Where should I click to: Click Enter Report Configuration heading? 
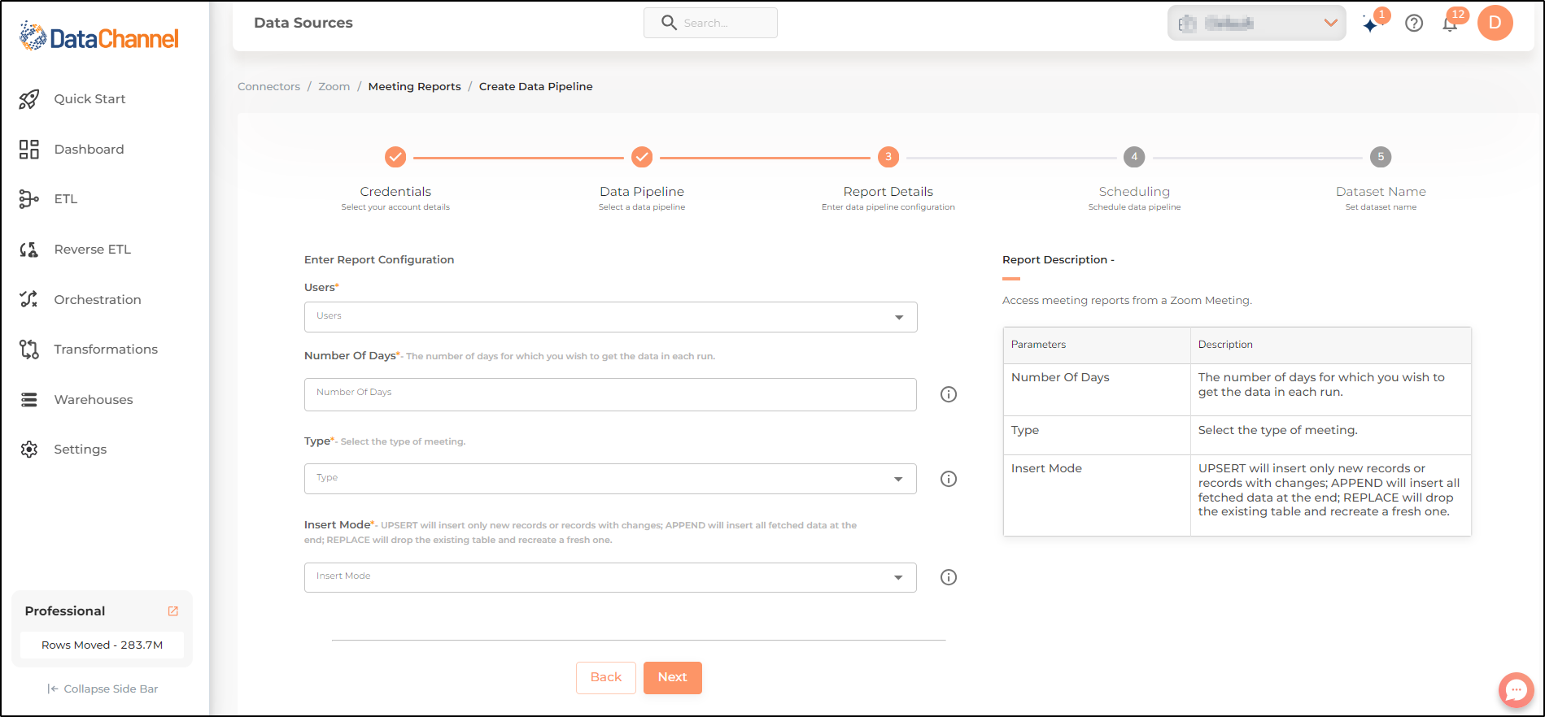click(379, 260)
